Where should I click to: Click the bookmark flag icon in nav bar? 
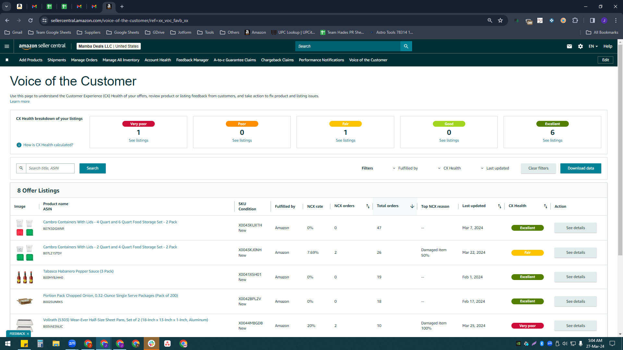pyautogui.click(x=7, y=60)
